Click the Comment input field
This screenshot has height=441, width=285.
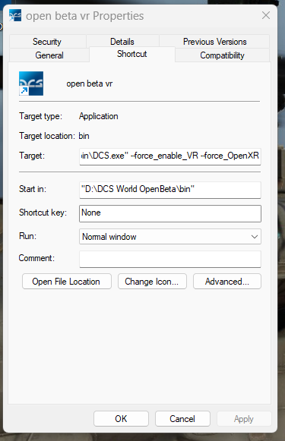click(170, 259)
